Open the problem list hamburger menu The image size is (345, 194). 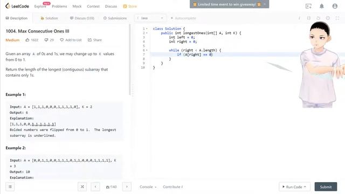(x=10, y=187)
